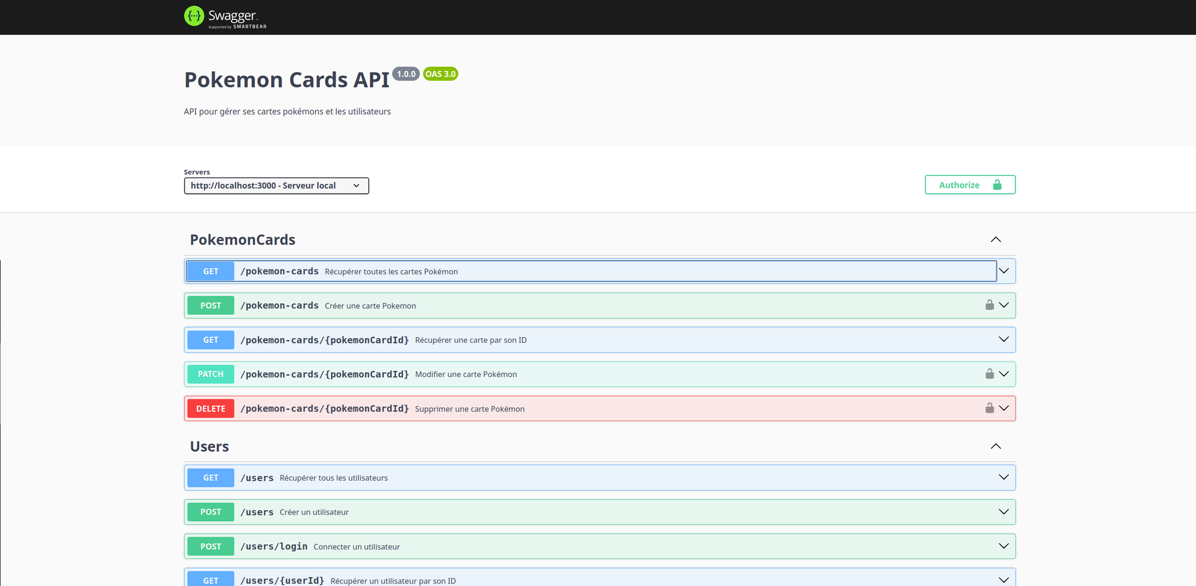Click the OAS 3.0 badge
This screenshot has width=1196, height=586.
click(440, 74)
